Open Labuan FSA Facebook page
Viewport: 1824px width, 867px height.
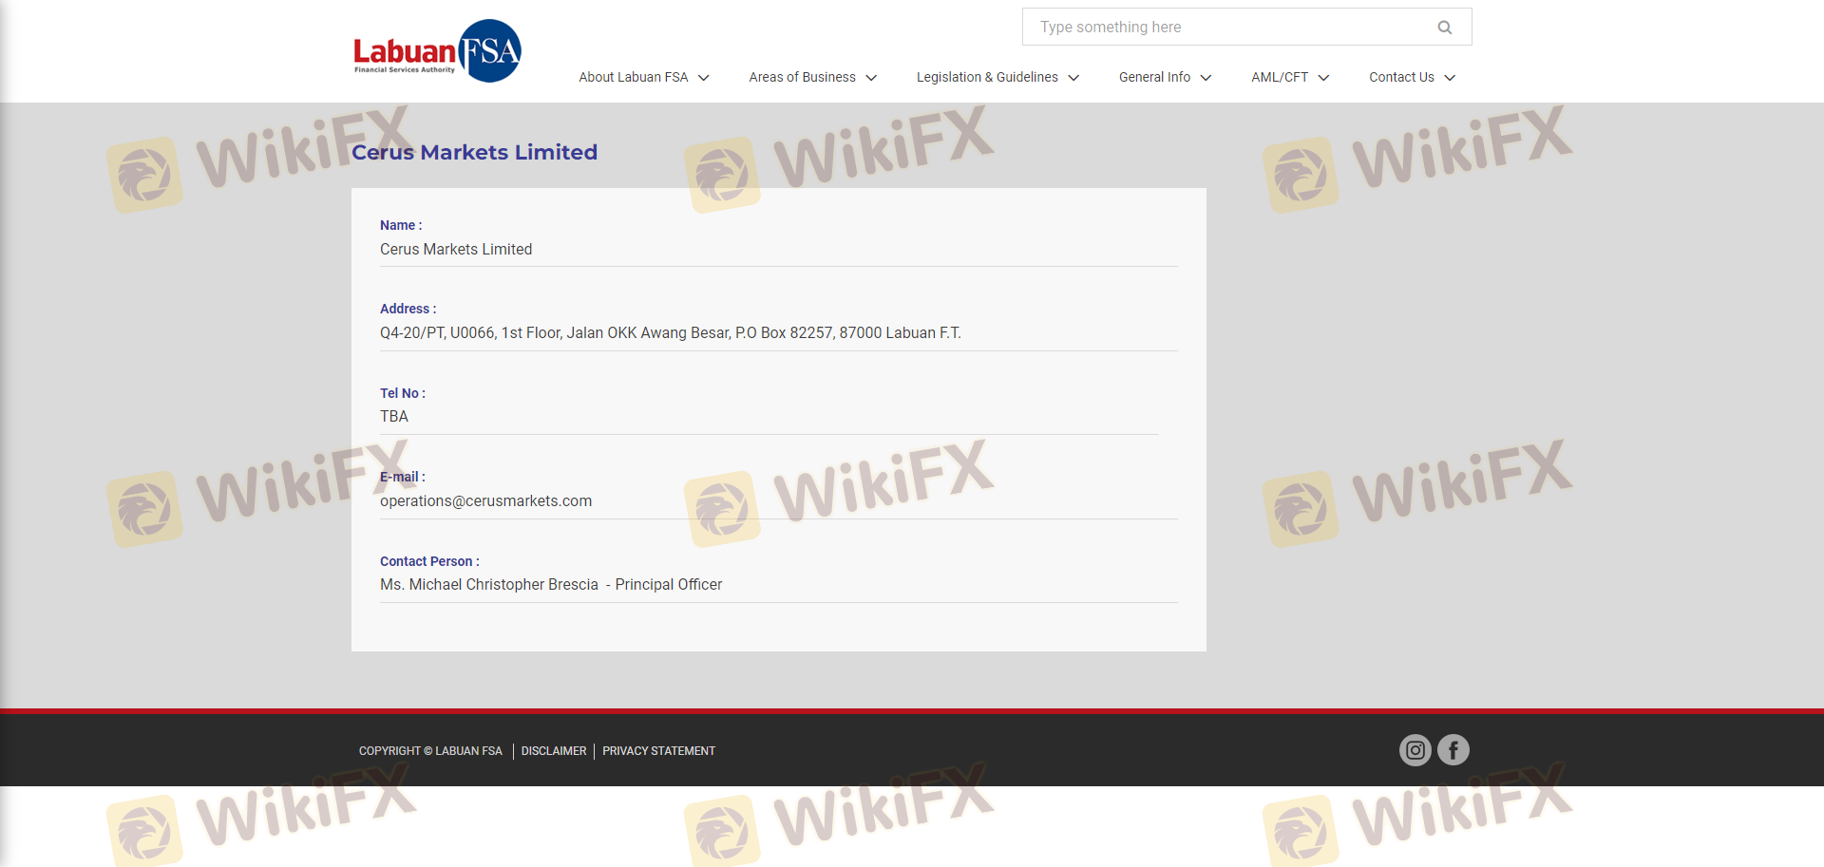point(1453,750)
